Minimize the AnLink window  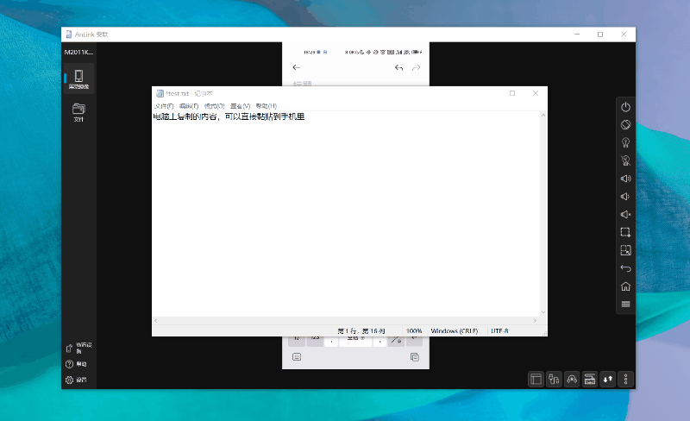click(577, 35)
